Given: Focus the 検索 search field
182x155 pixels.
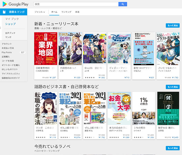Looking at the screenshot, I should tap(76, 4).
